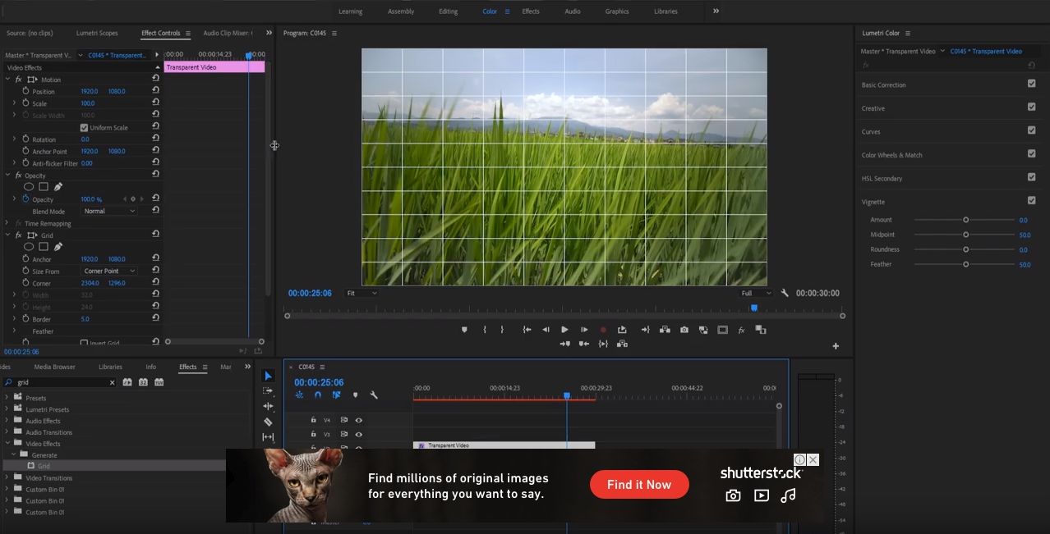This screenshot has width=1050, height=534.
Task: Select the Razor tool in timeline toolbar
Action: (x=268, y=422)
